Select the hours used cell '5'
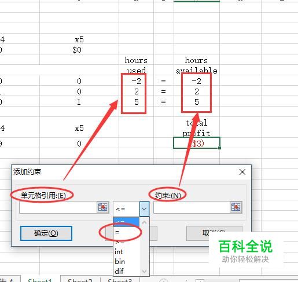The image size is (298, 282). click(136, 102)
